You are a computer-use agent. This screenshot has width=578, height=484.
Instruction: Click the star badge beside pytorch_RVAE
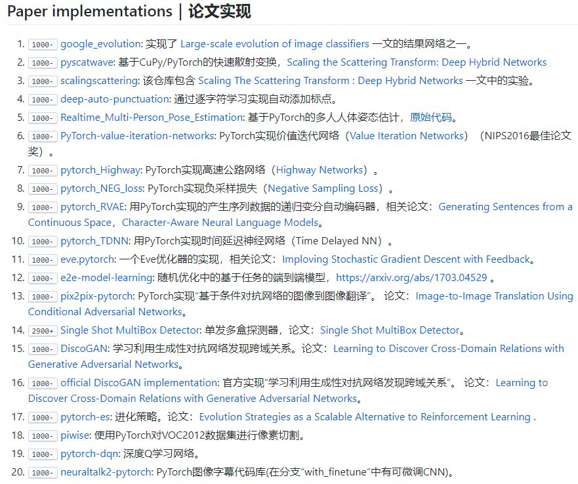(43, 208)
